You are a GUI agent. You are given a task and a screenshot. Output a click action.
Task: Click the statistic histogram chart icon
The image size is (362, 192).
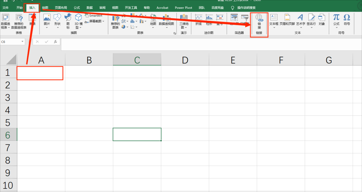132,21
